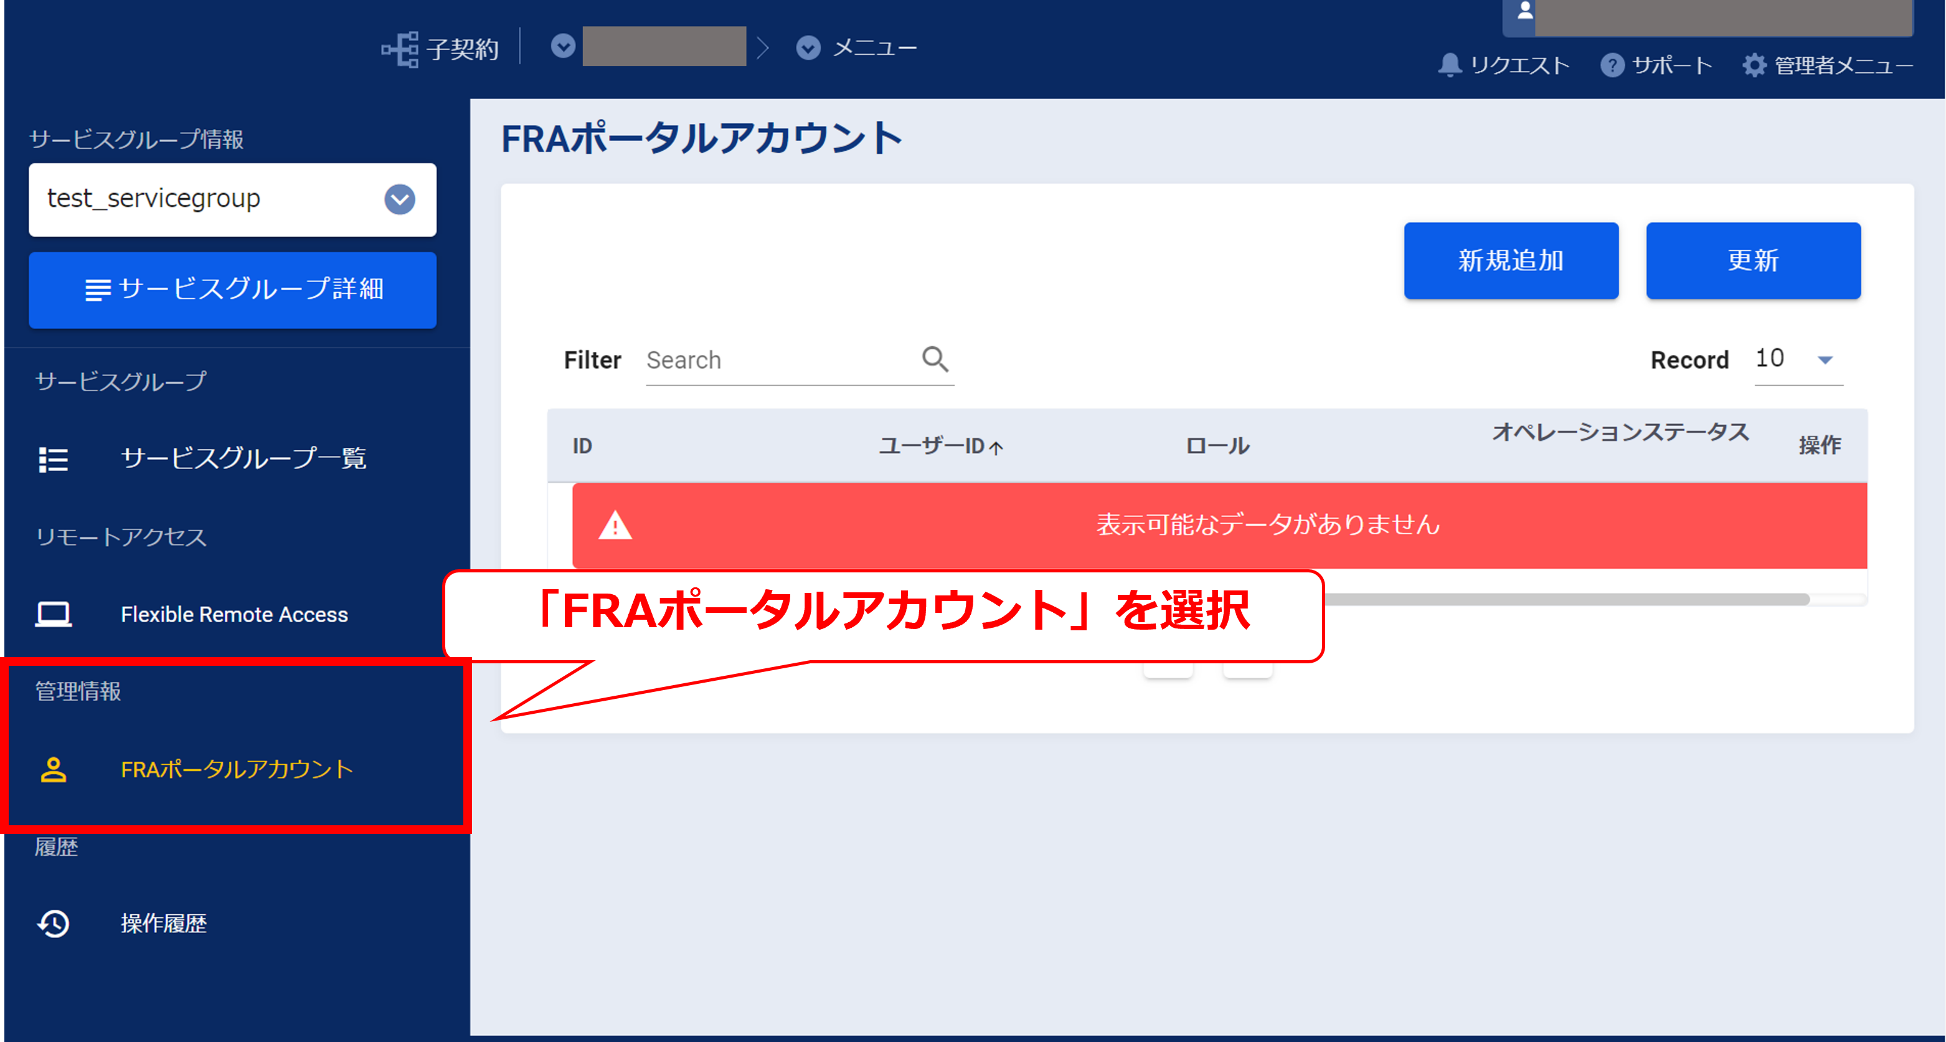The image size is (1946, 1042).
Task: Click the 操作履歴 history clock icon
Action: [x=52, y=924]
